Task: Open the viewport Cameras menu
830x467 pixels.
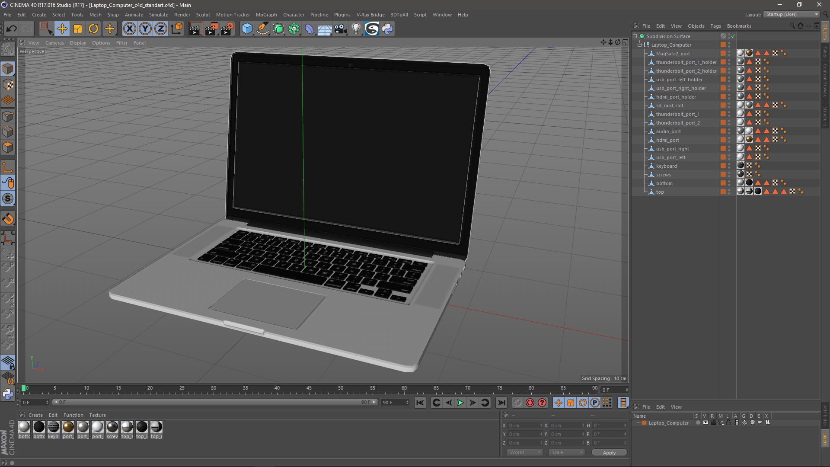Action: pos(54,43)
